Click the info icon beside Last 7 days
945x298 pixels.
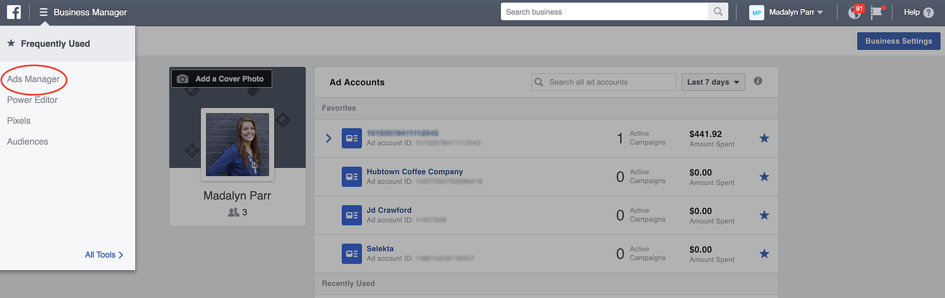tap(758, 81)
